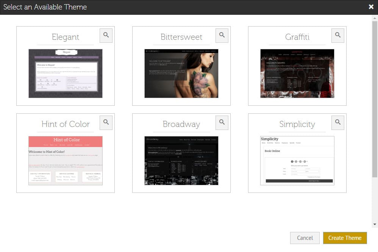The width and height of the screenshot is (378, 252).
Task: Open Graffiti theme preview magnifier
Action: click(338, 35)
